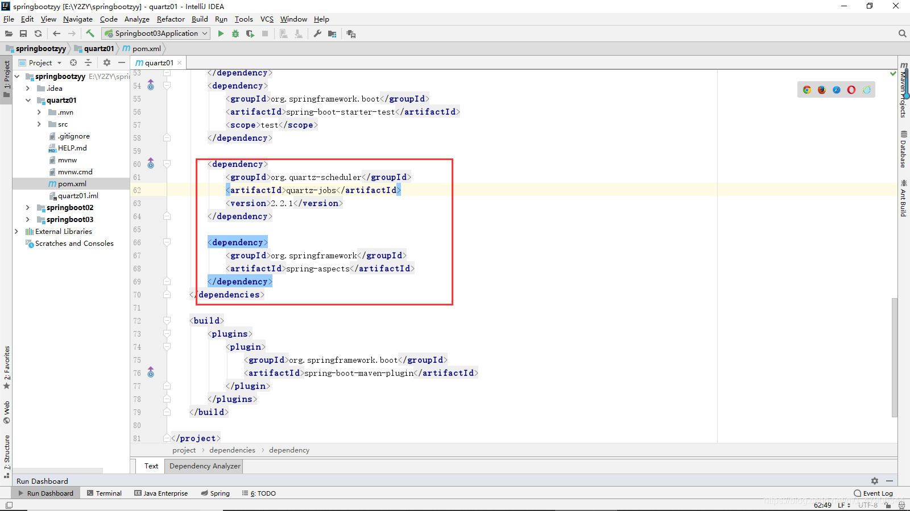Open the Refactor menu
The width and height of the screenshot is (910, 511).
coord(171,19)
